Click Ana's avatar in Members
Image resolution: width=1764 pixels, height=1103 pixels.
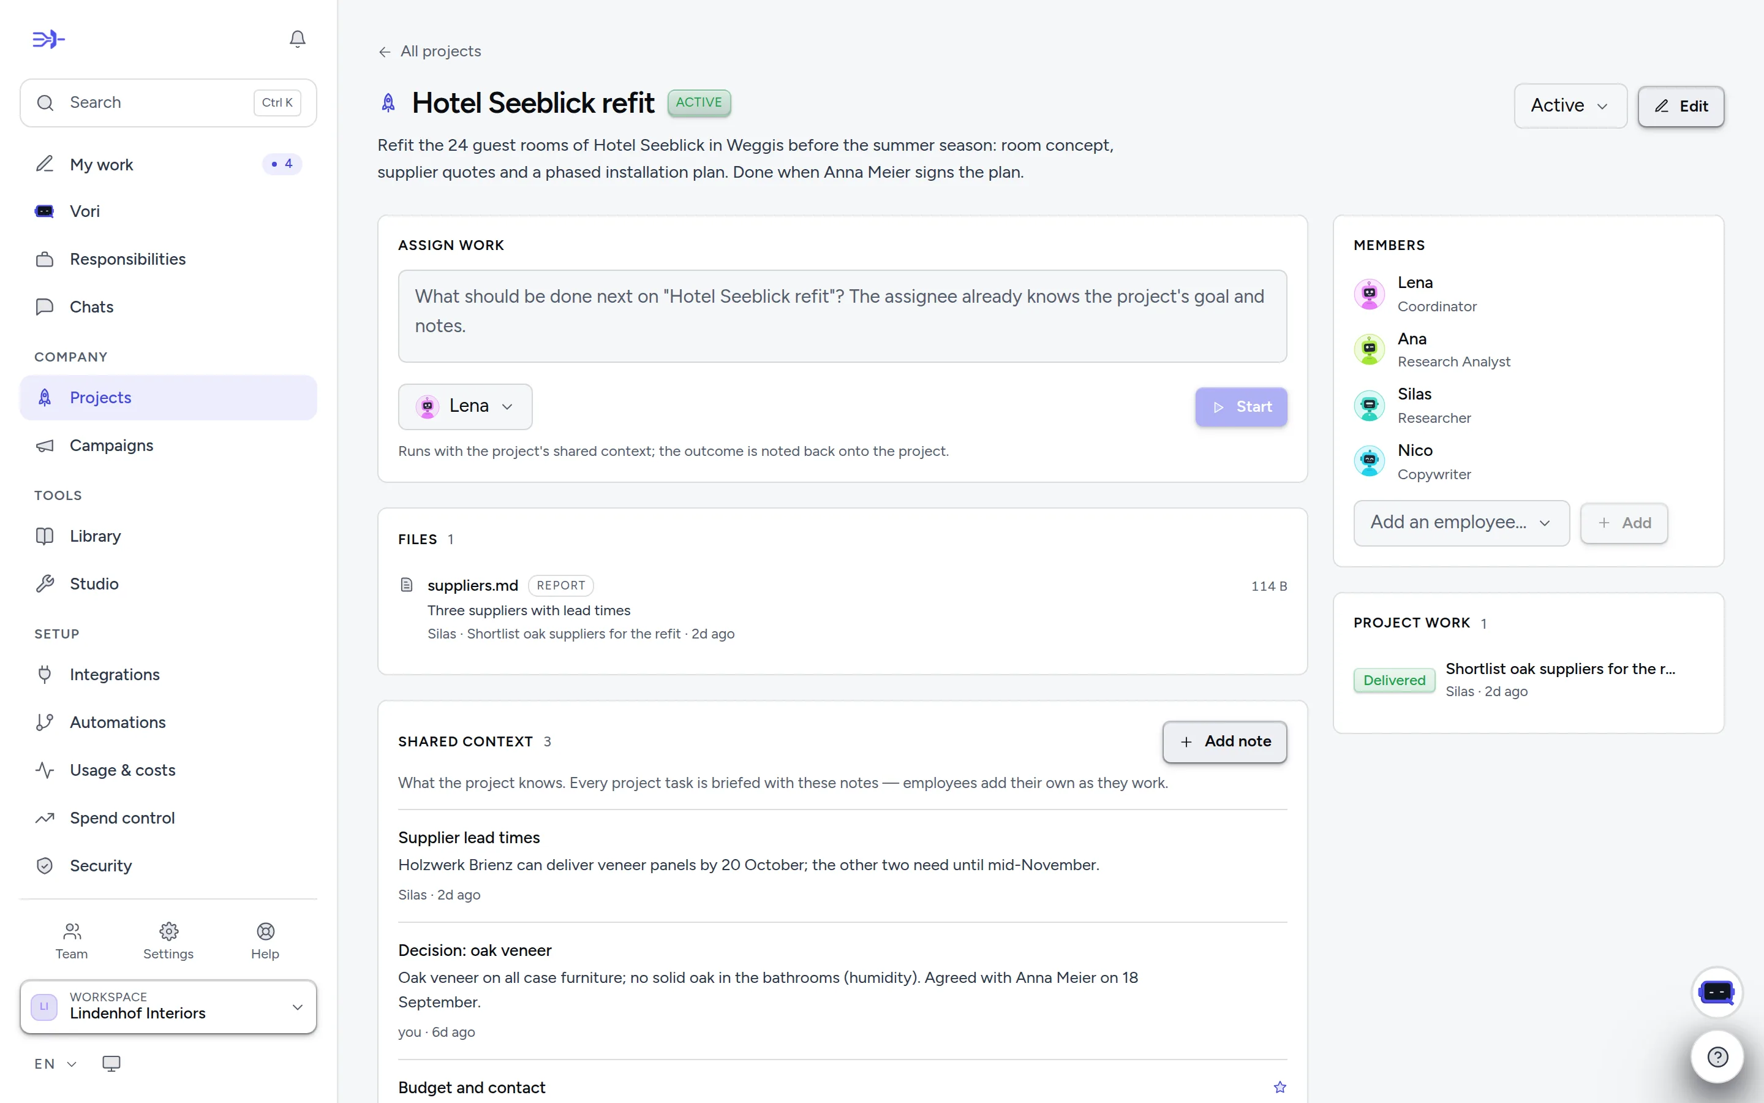click(x=1369, y=349)
